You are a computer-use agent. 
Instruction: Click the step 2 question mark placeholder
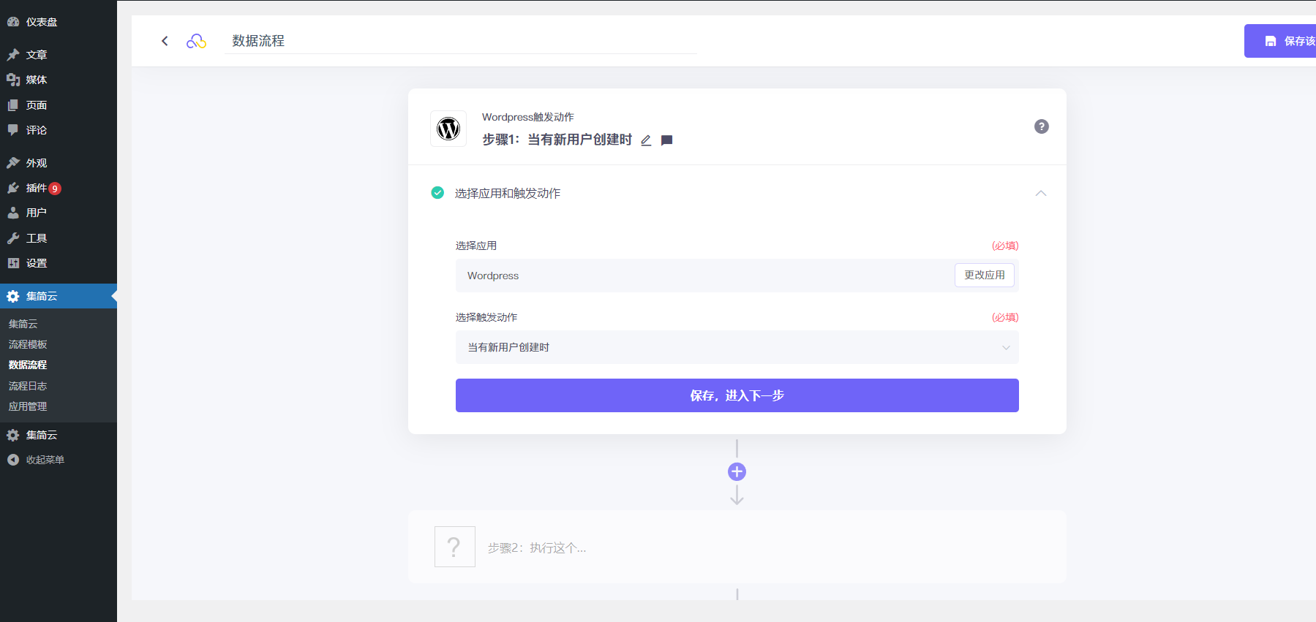pos(455,547)
